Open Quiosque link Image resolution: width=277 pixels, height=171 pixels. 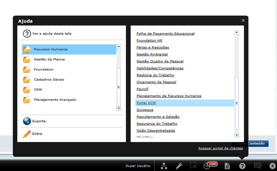click(145, 110)
